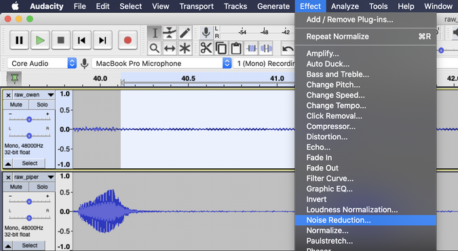Open the Core Audio host dropdown
The width and height of the screenshot is (458, 251).
[42, 63]
